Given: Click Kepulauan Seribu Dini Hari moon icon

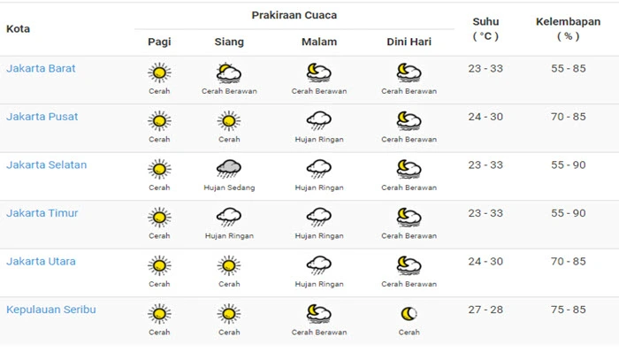Looking at the screenshot, I should pos(409,314).
